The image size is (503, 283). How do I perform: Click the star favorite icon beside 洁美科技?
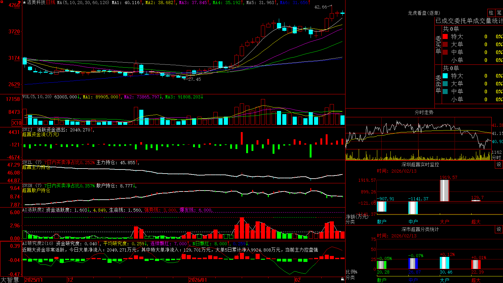tap(24, 3)
